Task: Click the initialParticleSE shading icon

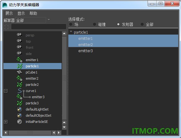Action: (x=19, y=122)
